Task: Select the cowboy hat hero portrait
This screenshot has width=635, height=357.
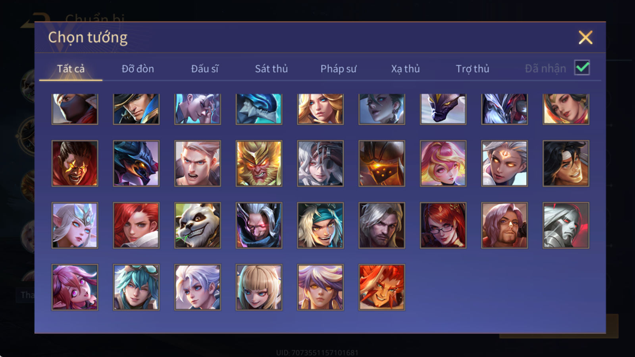Action: [136, 109]
